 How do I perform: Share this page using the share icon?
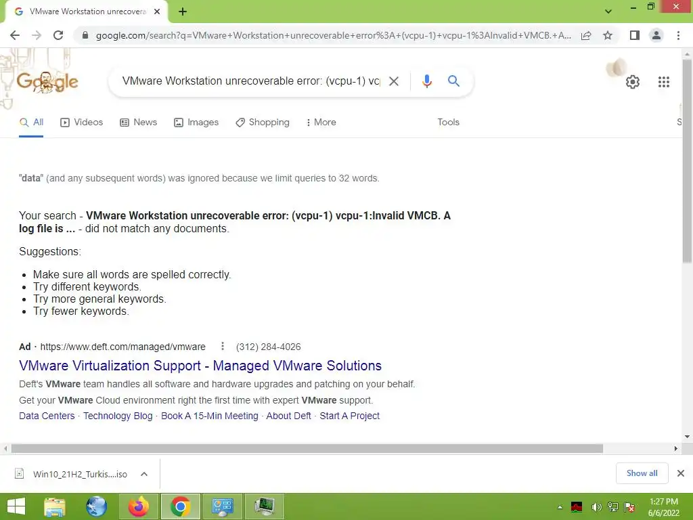[x=586, y=35]
